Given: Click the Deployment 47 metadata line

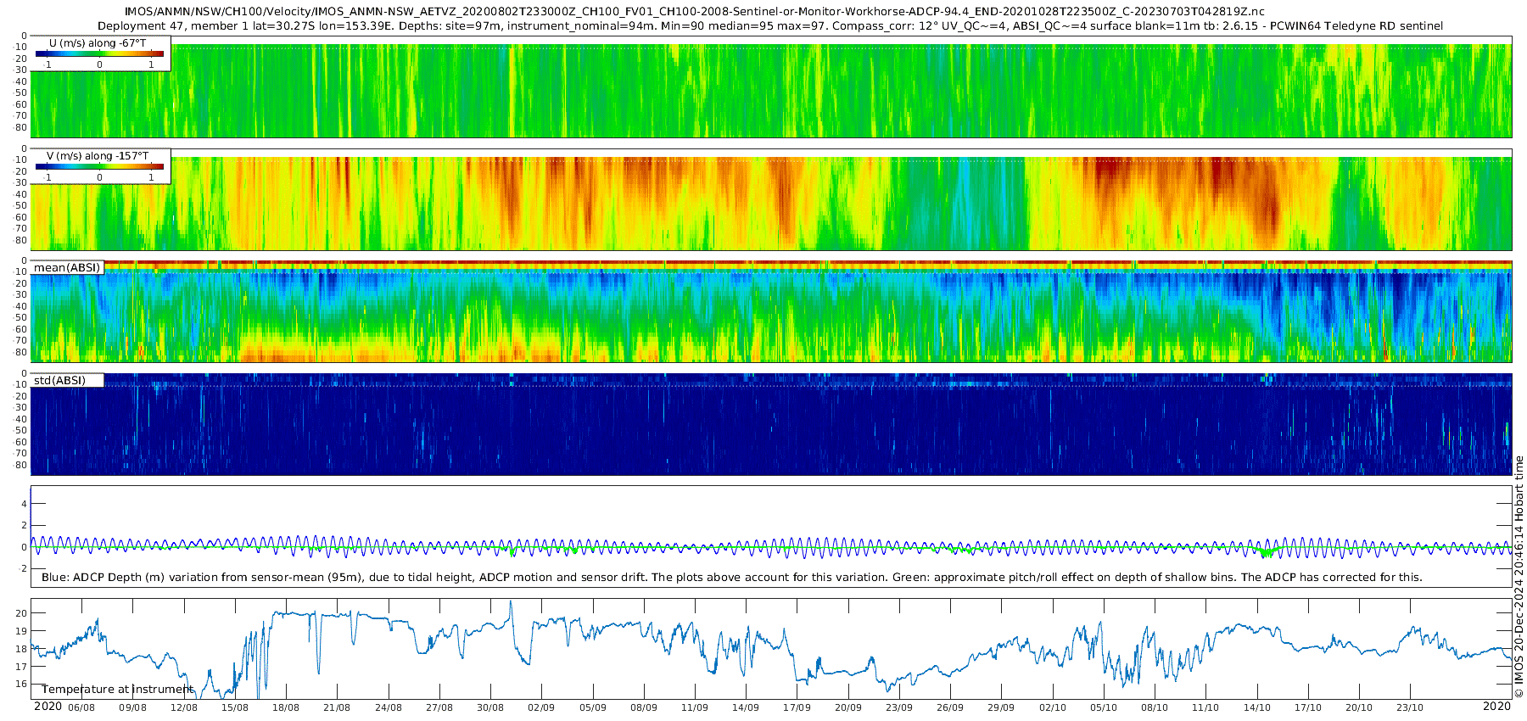Looking at the screenshot, I should 769,26.
